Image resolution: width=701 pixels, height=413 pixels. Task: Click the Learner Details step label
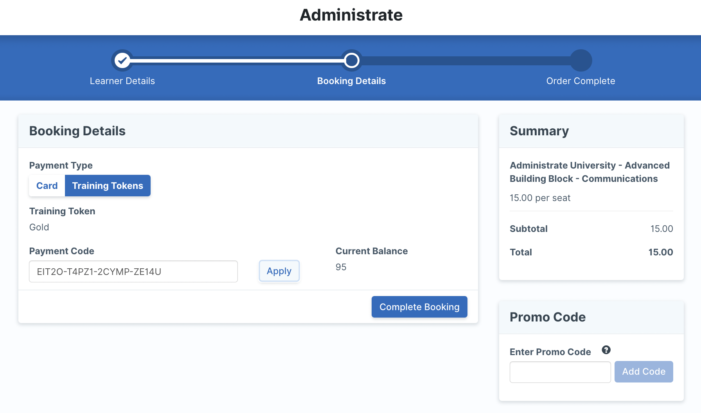point(122,81)
